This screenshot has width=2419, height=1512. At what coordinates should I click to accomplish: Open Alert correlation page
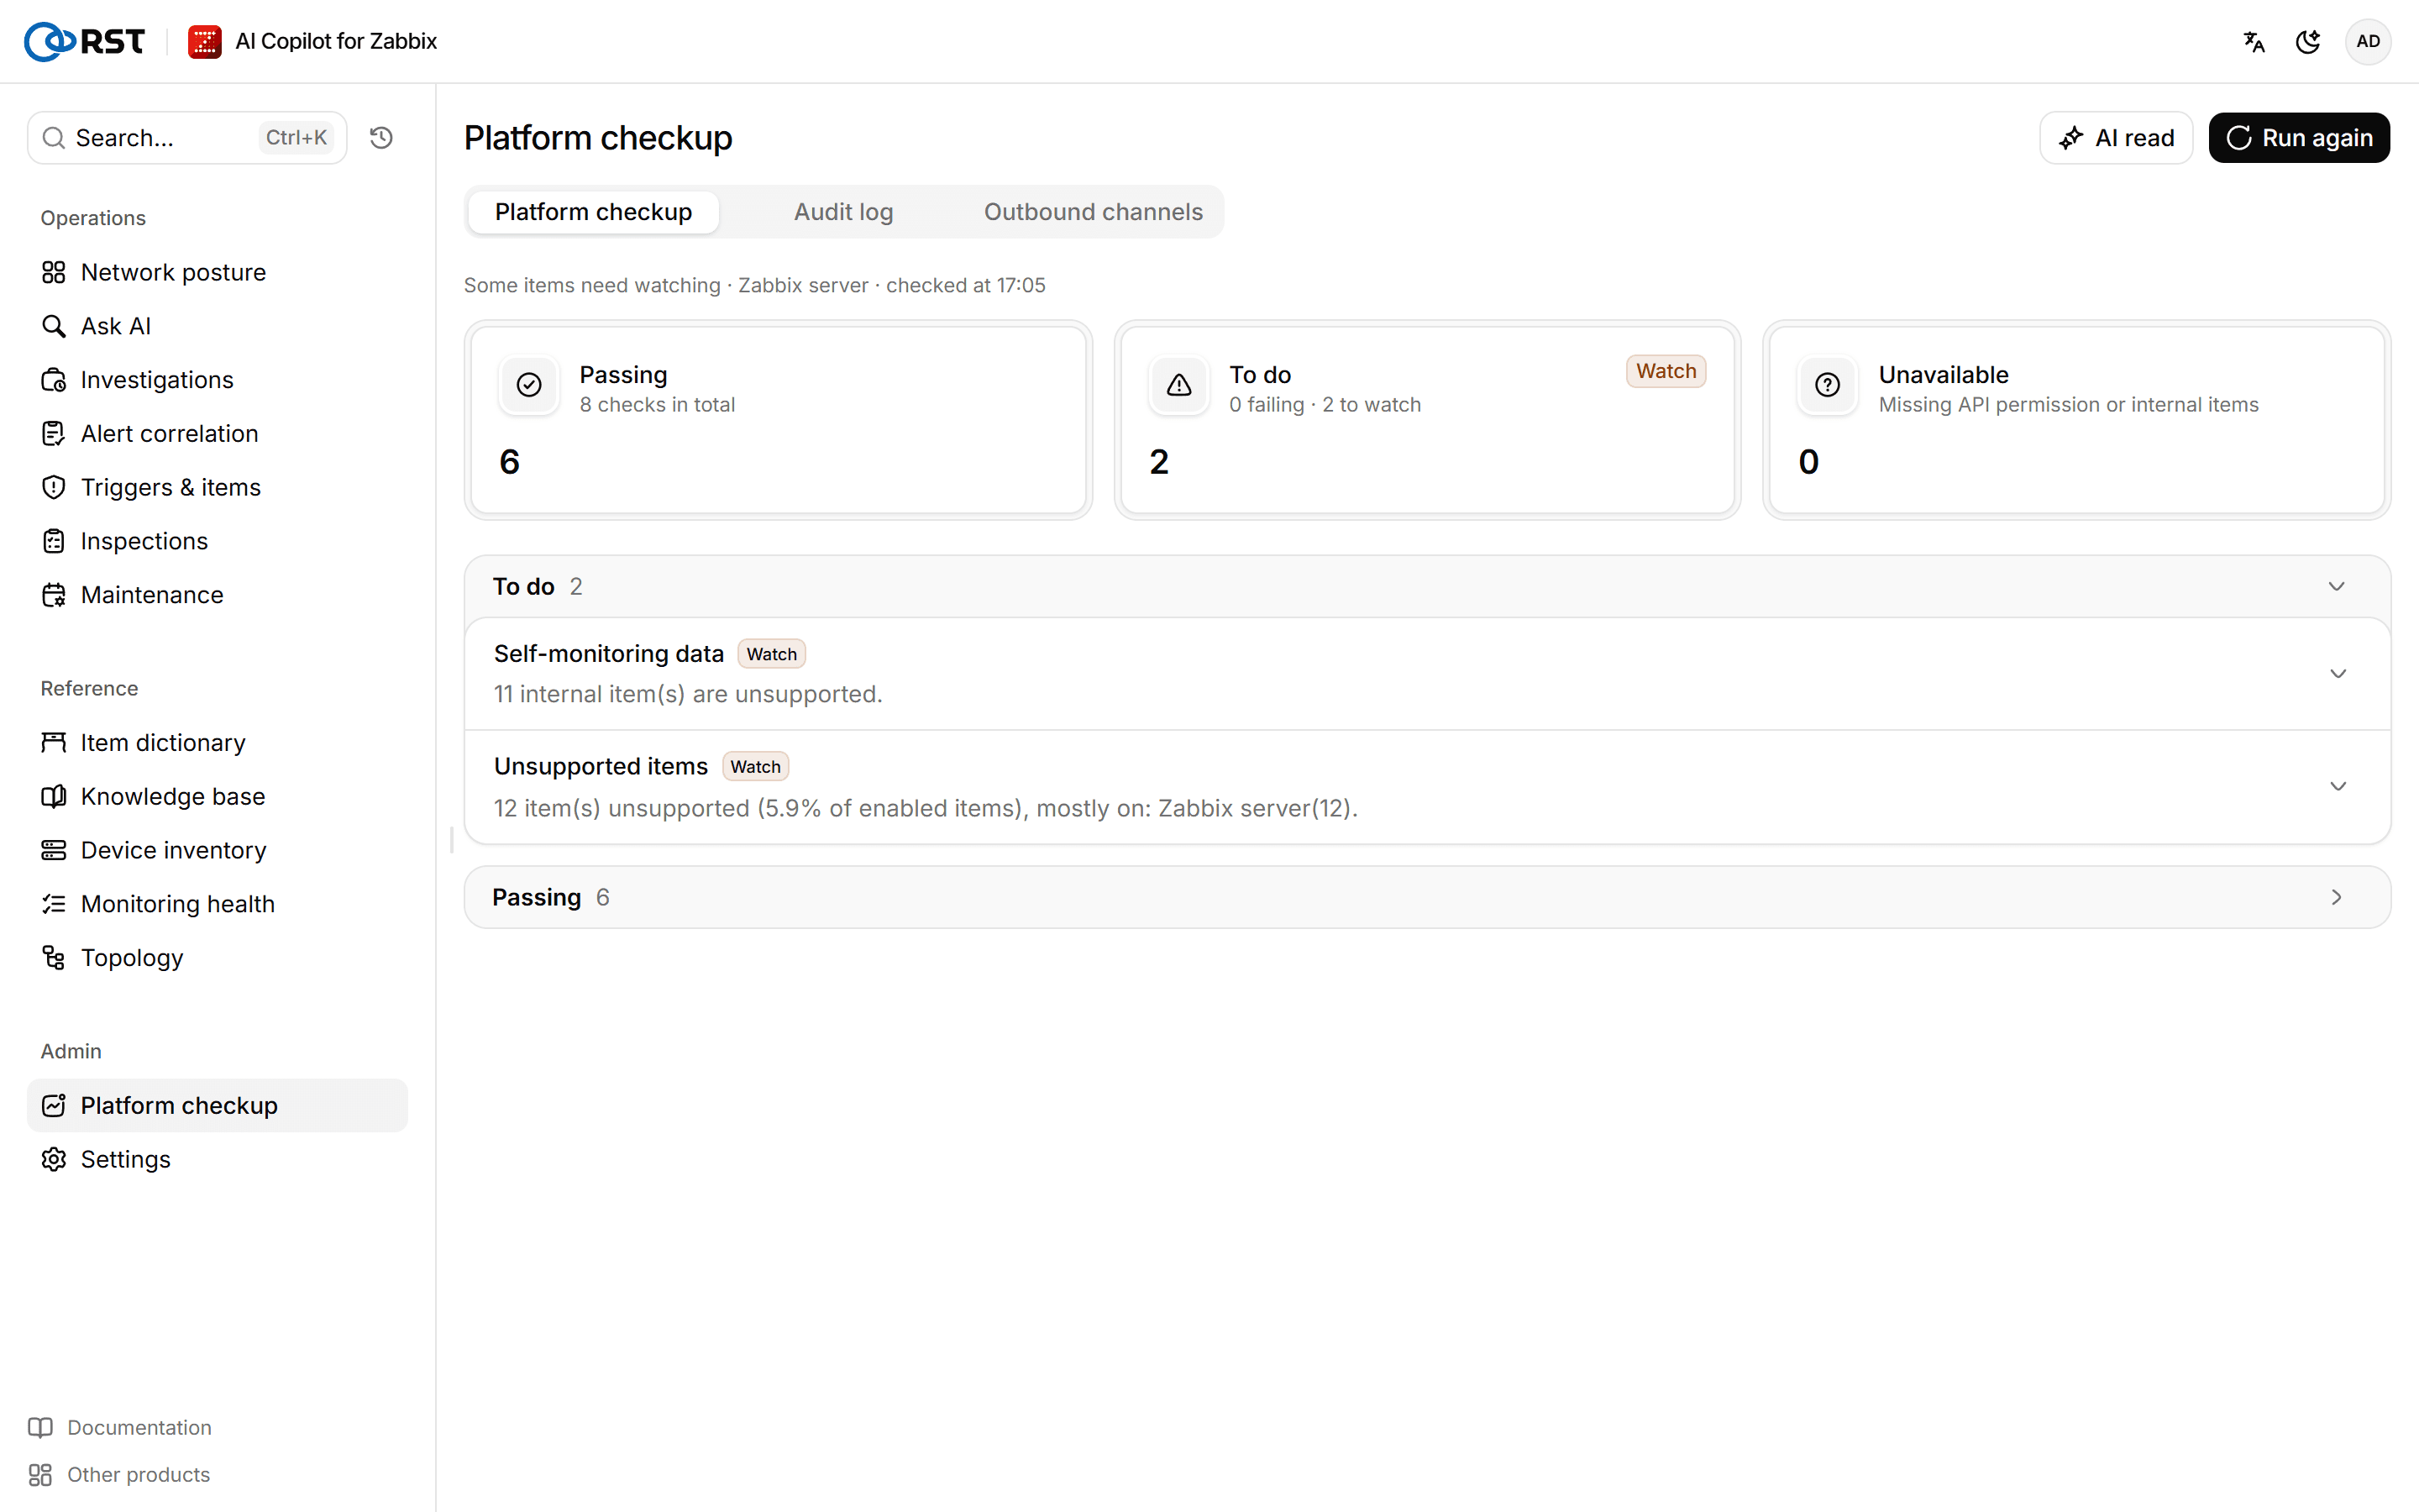pos(218,433)
